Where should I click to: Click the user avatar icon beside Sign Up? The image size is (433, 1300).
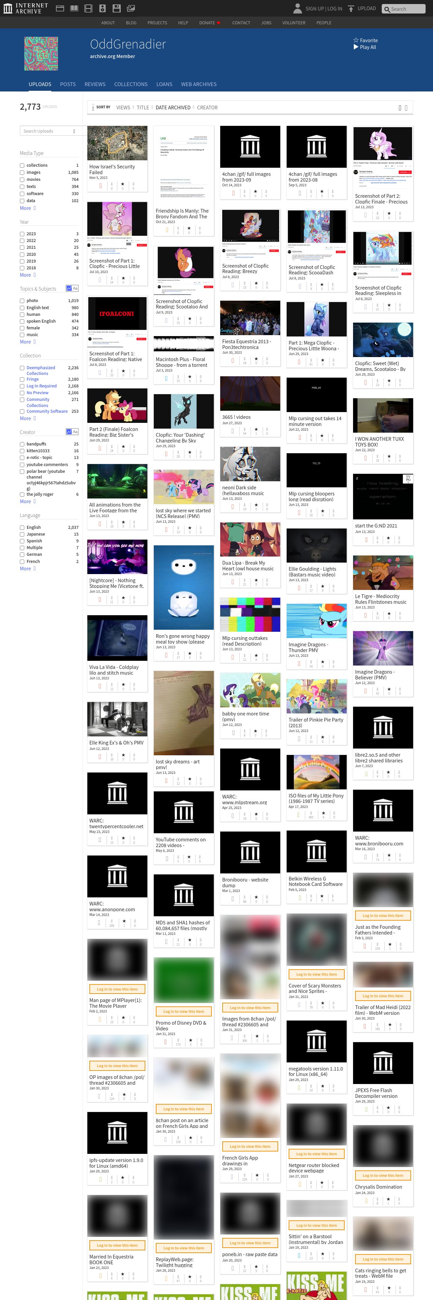coord(298,8)
